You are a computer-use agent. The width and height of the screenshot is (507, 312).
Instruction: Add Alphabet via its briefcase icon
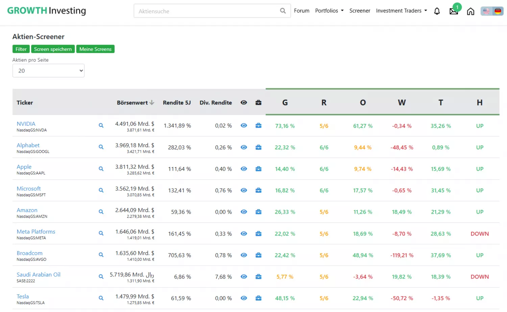pos(258,147)
